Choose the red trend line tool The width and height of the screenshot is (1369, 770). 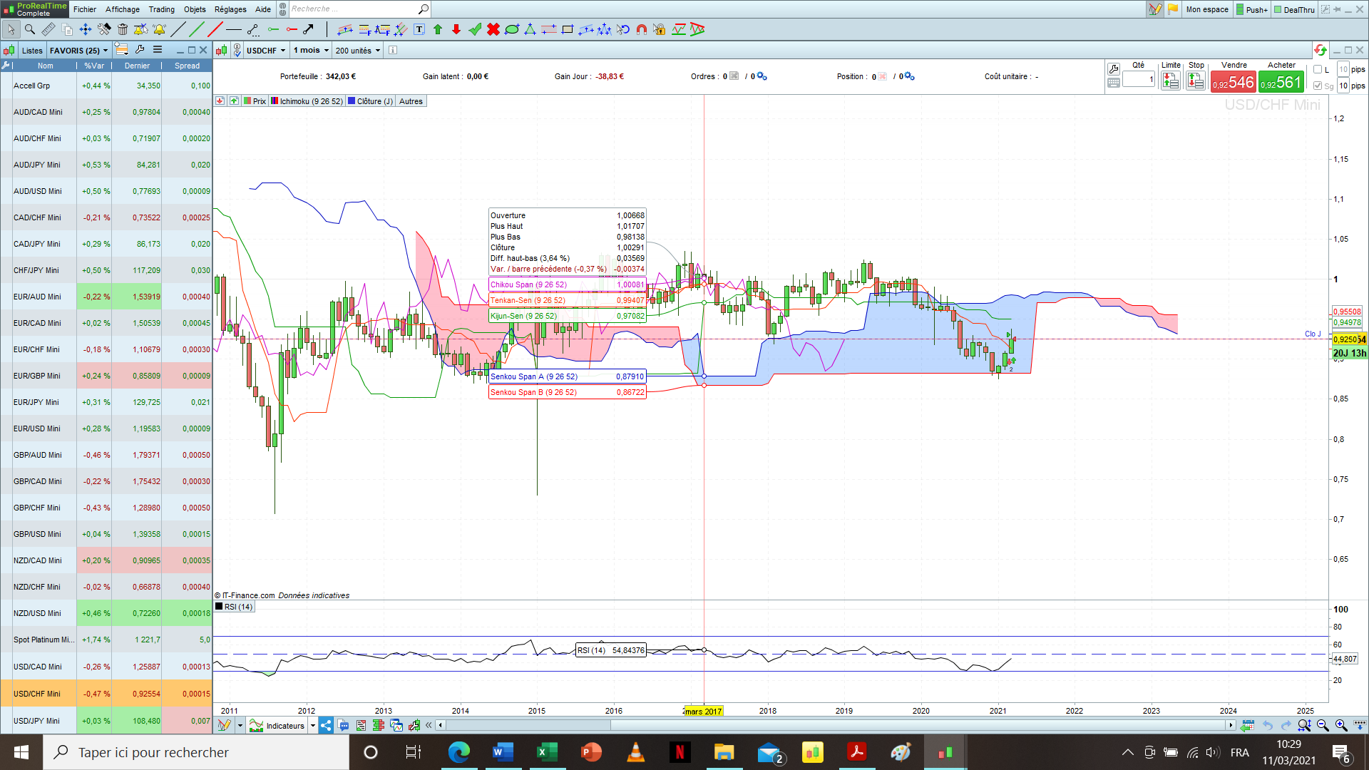[x=215, y=29]
